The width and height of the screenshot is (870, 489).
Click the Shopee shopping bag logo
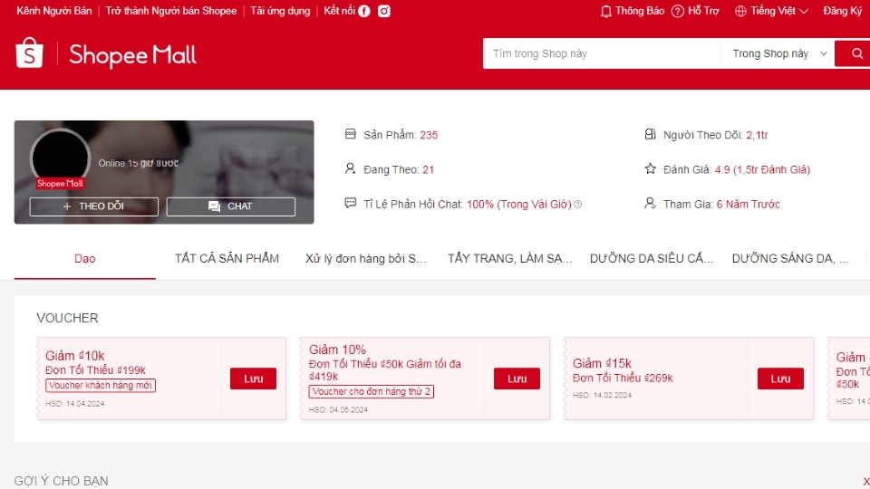pyautogui.click(x=29, y=53)
